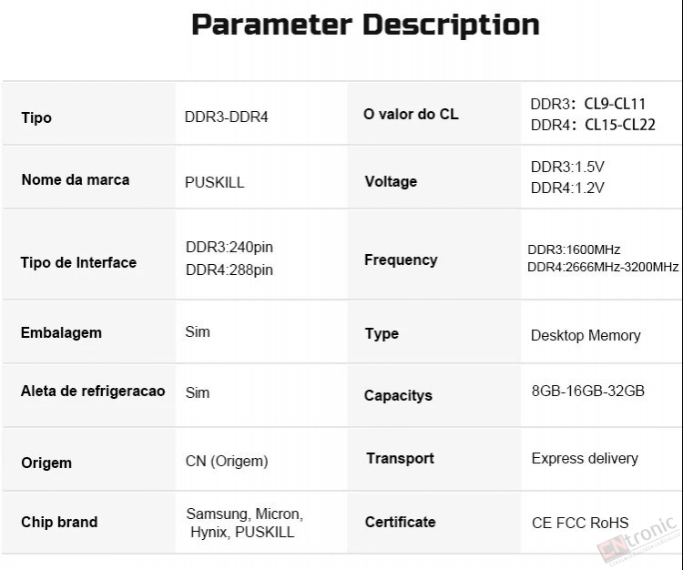This screenshot has width=683, height=570.
Task: Click the DDR3-DDR4 type value
Action: point(226,117)
